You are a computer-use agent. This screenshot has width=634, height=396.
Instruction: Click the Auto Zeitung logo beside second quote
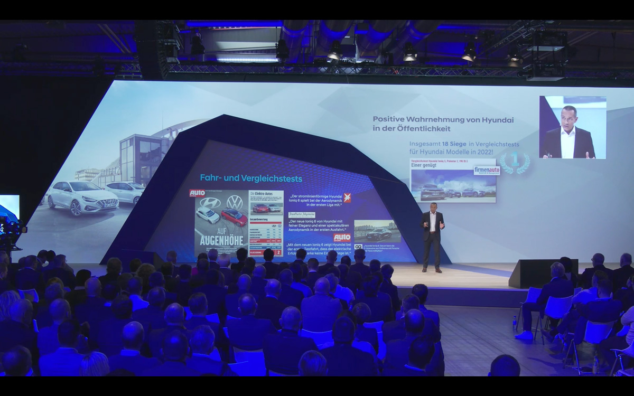click(x=342, y=237)
